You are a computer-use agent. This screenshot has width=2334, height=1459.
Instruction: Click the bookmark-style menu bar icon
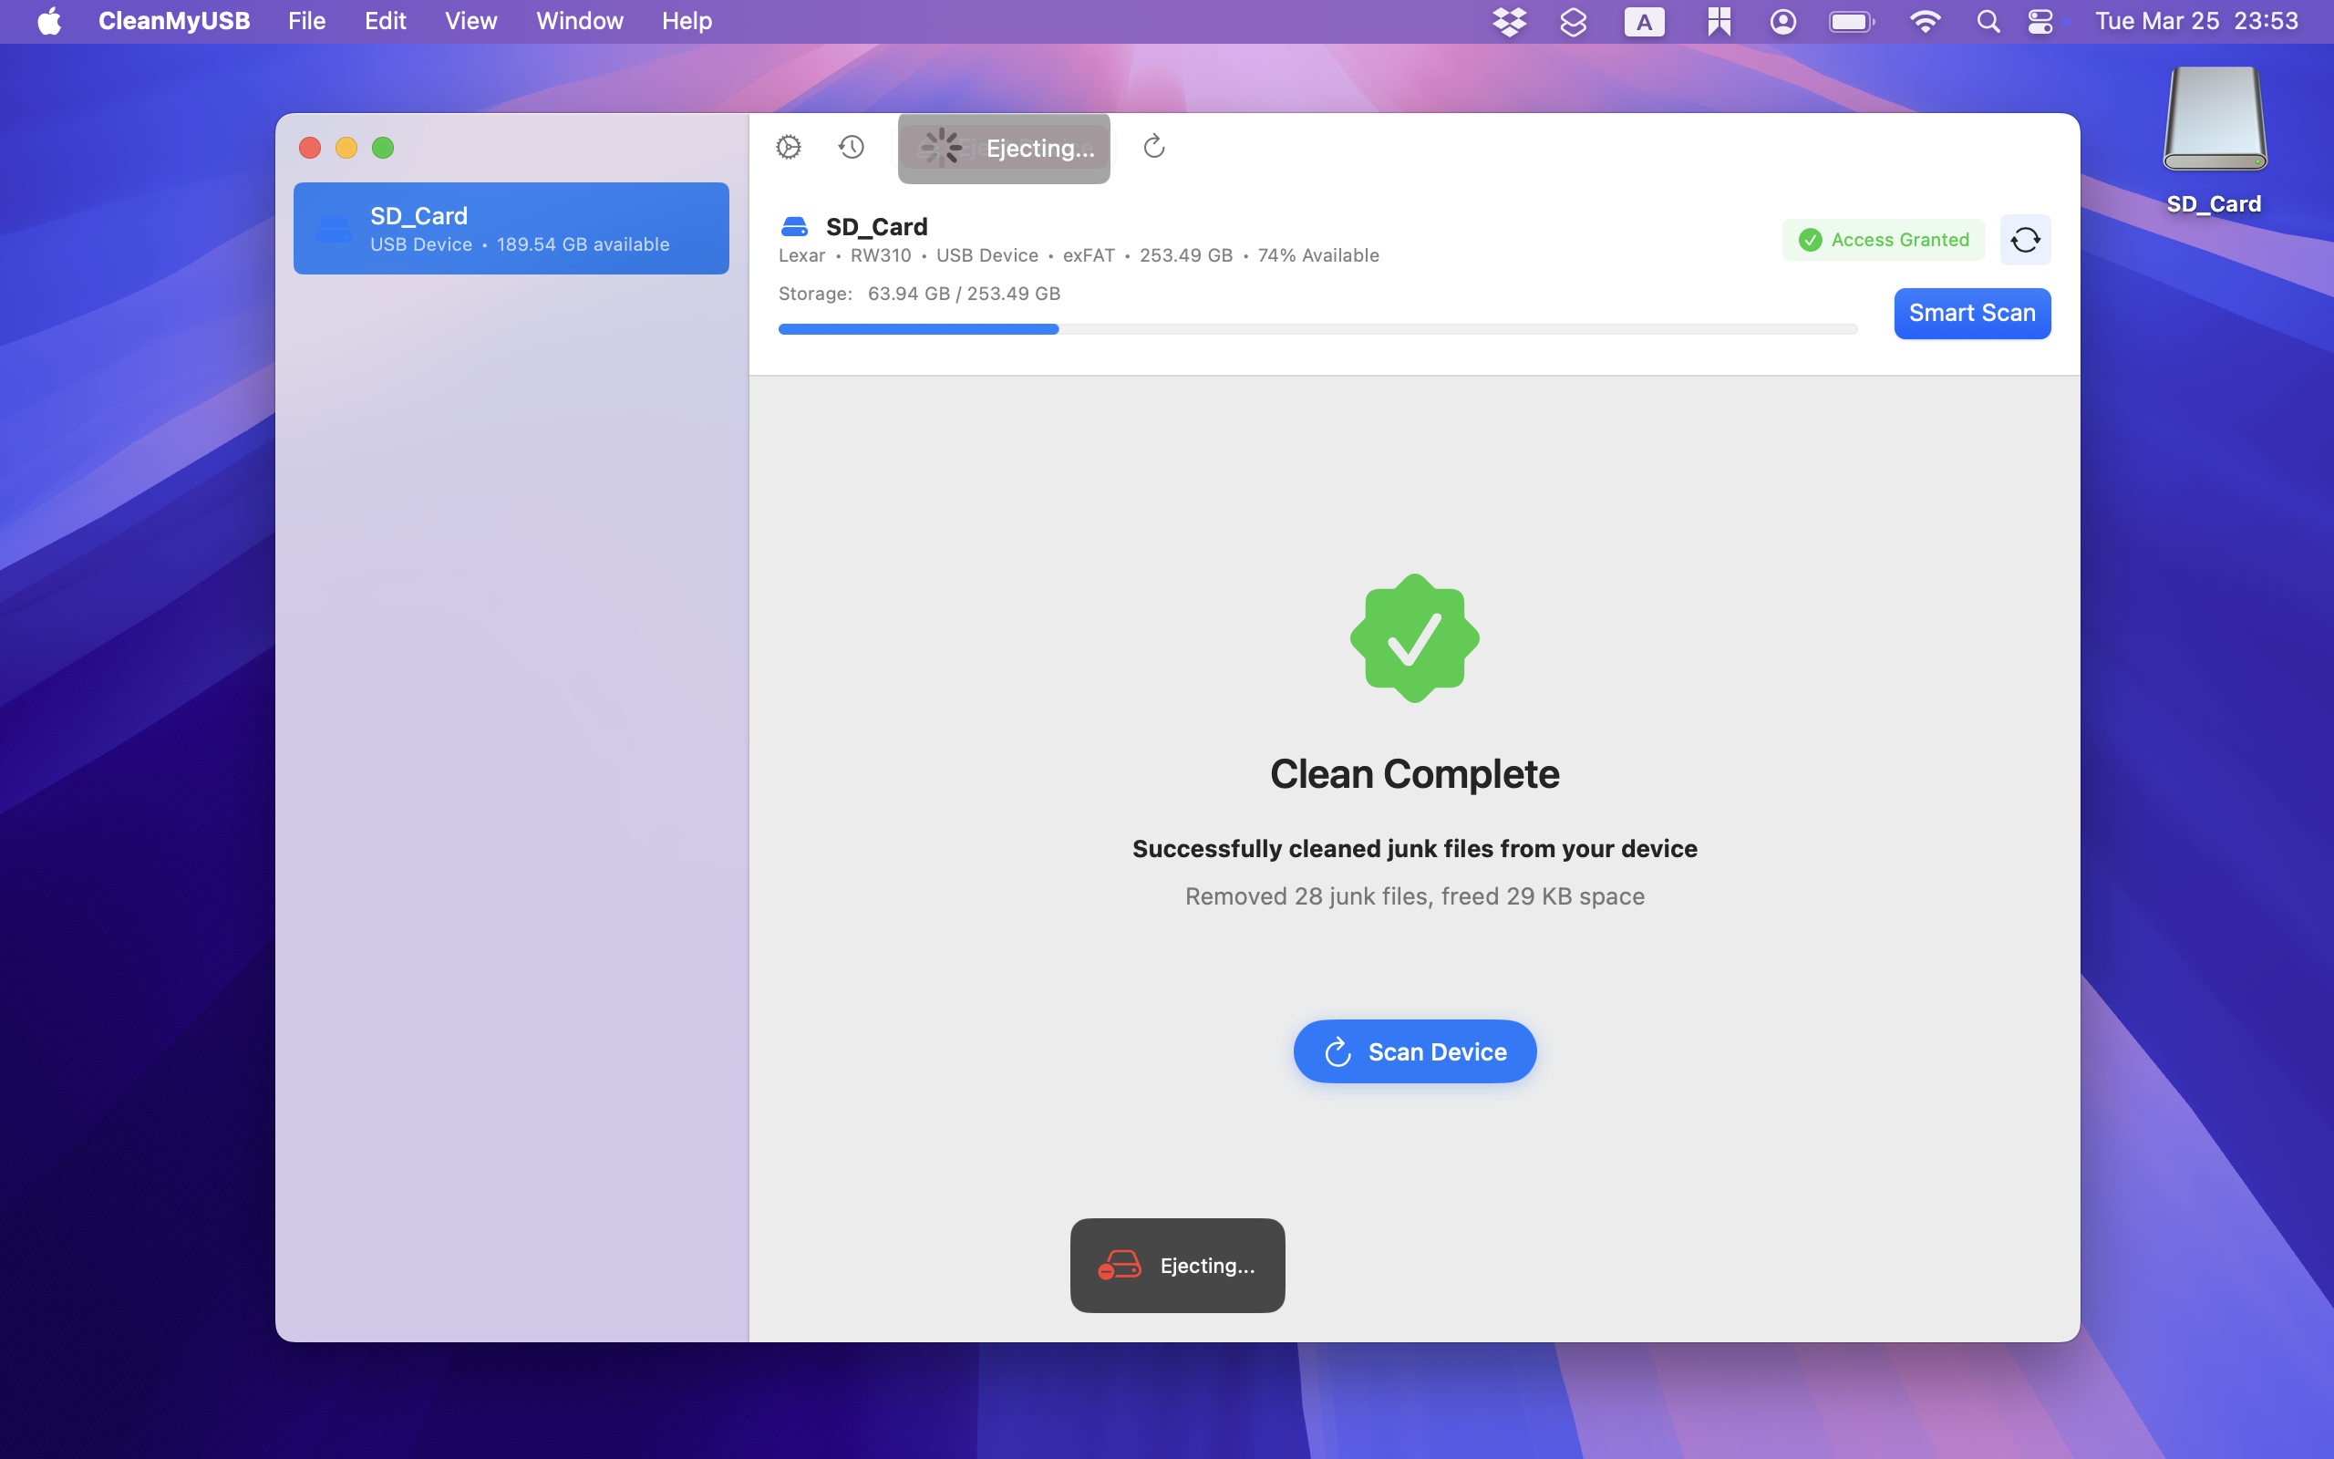pos(1719,21)
